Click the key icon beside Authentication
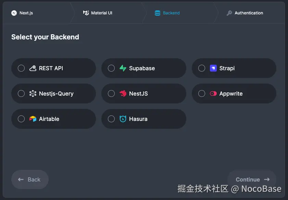This screenshot has width=288, height=200. tap(229, 13)
